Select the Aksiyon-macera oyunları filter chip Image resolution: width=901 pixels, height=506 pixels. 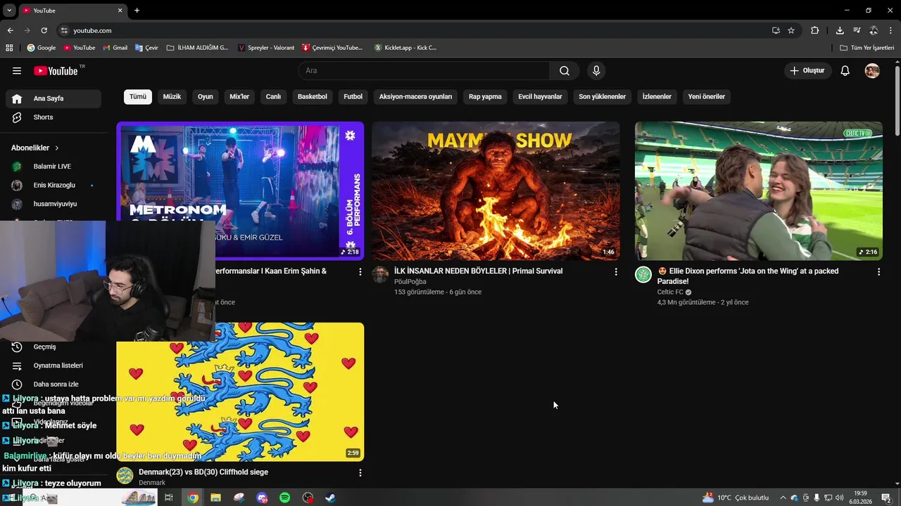(x=415, y=97)
